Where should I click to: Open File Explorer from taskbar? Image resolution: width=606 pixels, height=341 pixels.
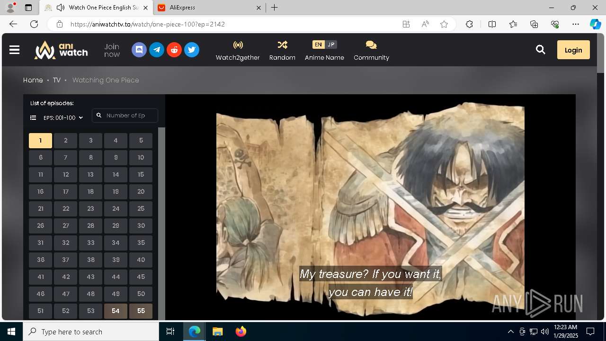pos(217,332)
